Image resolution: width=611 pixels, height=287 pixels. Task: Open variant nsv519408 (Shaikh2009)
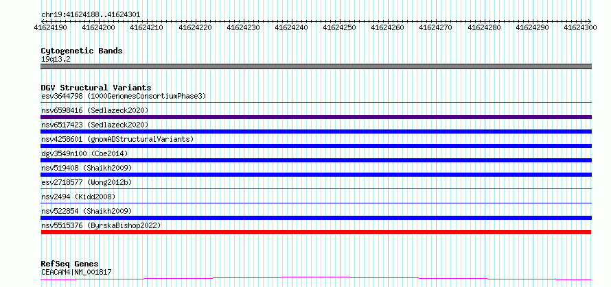[x=87, y=168]
